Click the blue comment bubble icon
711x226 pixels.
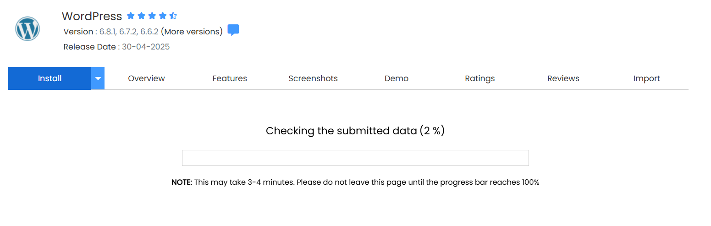coord(233,30)
